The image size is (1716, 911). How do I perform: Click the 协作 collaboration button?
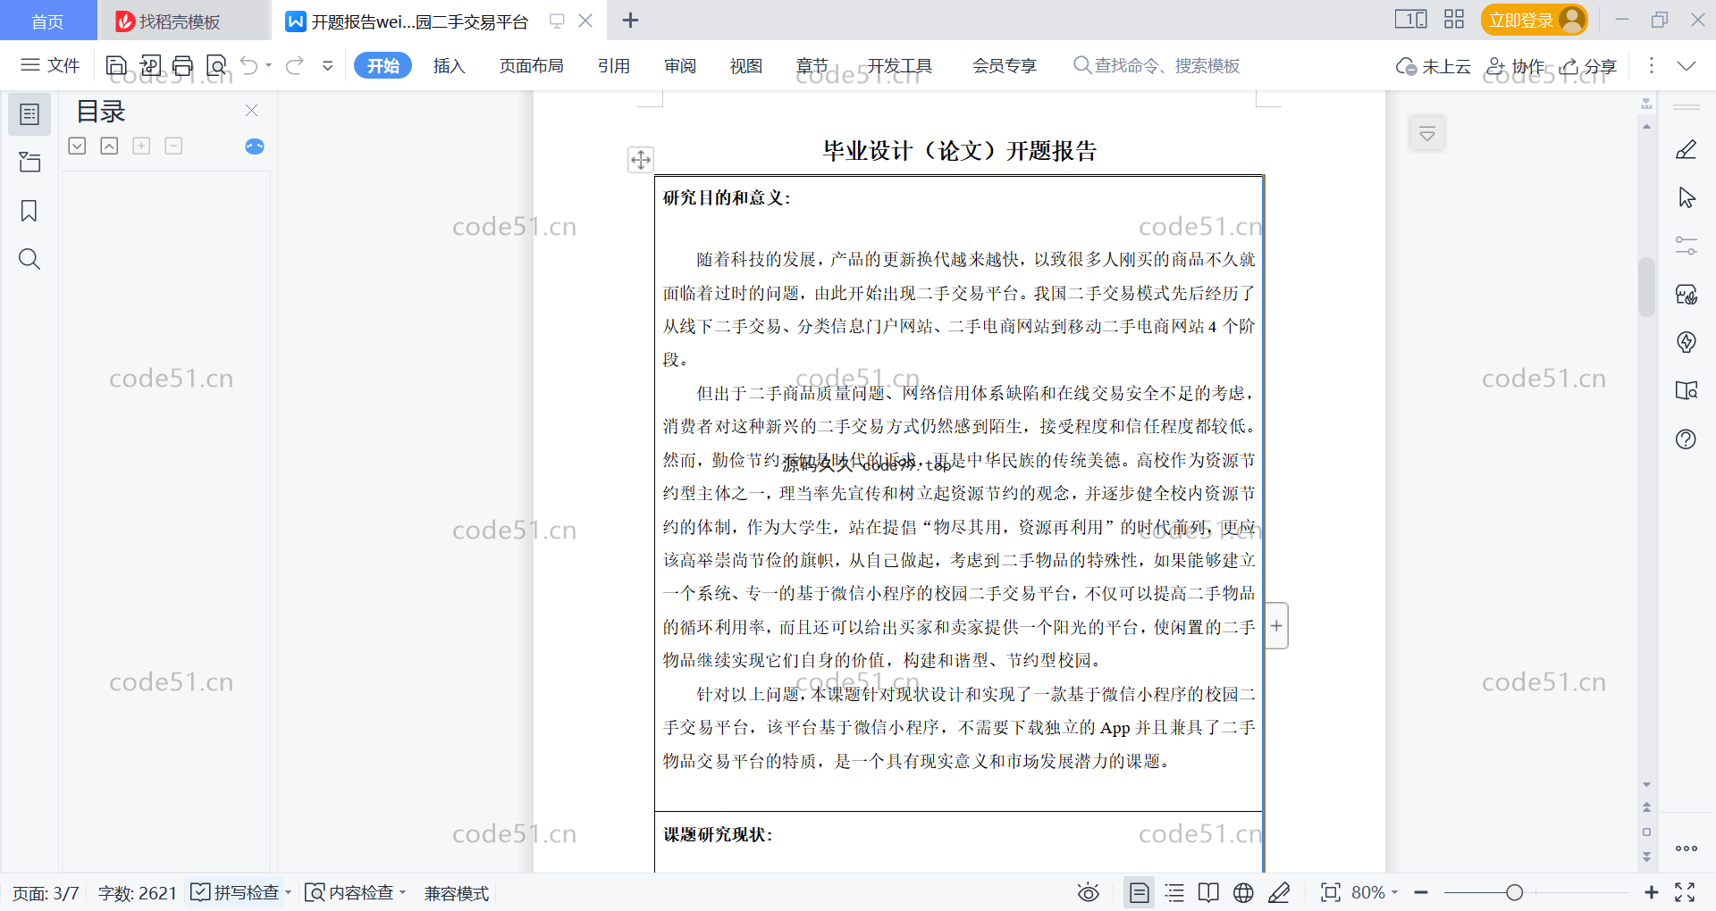tap(1515, 66)
